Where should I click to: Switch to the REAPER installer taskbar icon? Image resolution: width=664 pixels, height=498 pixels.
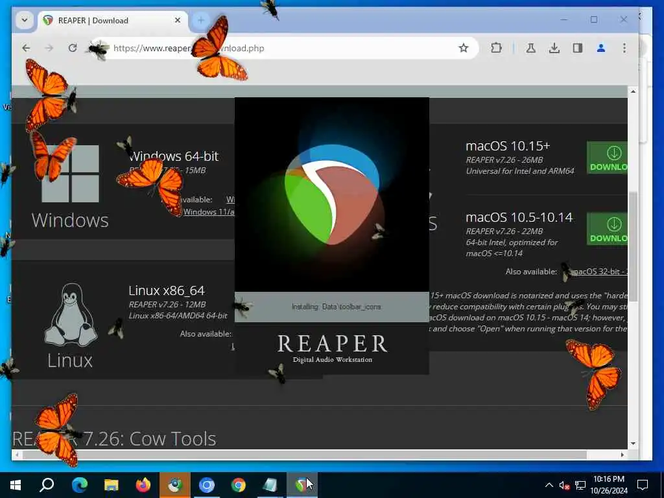302,485
